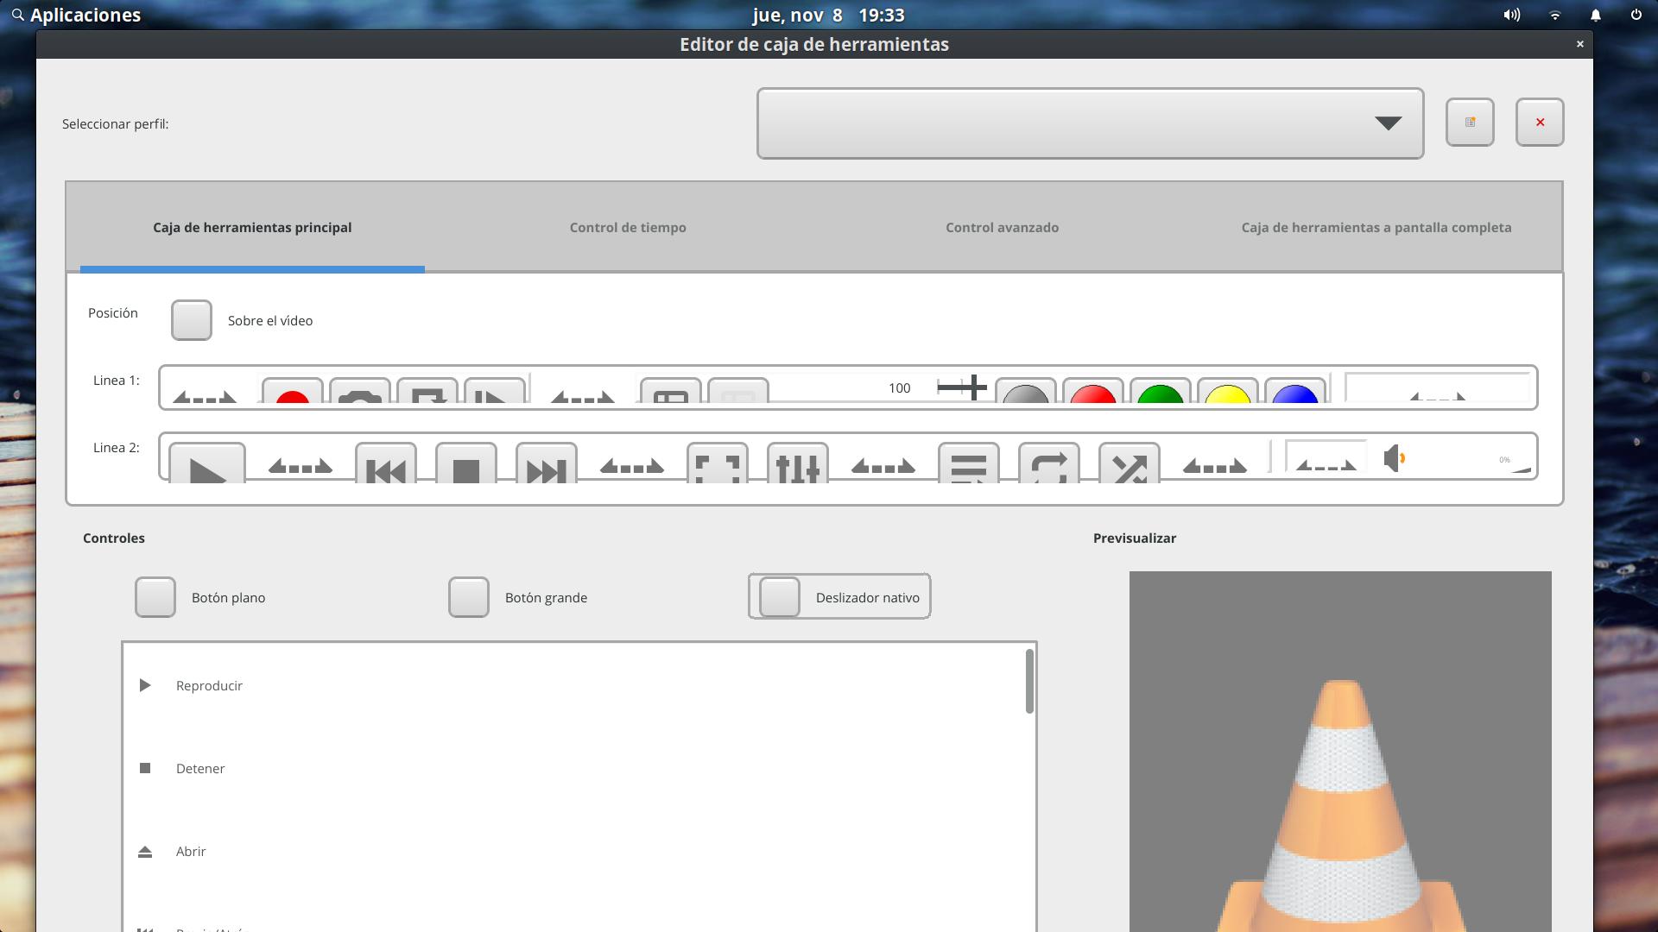Click the profile delete button beside the dropdown

(1539, 123)
